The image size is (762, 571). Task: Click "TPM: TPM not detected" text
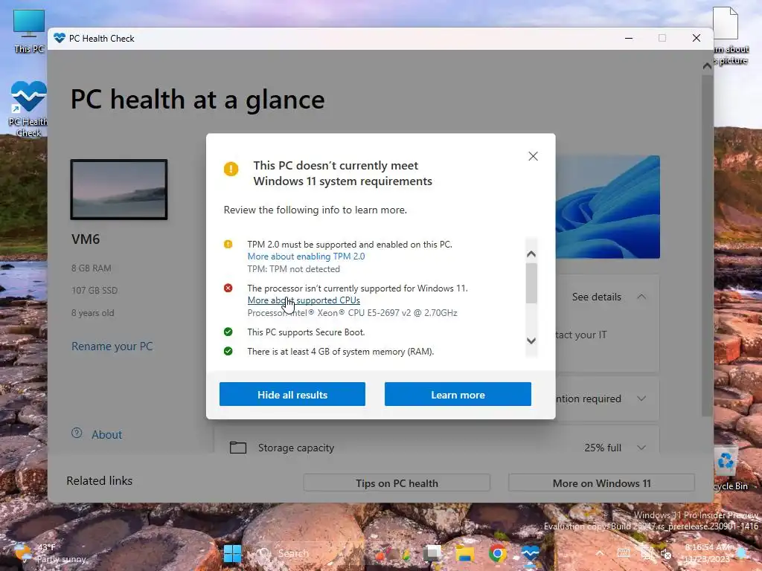pos(293,269)
